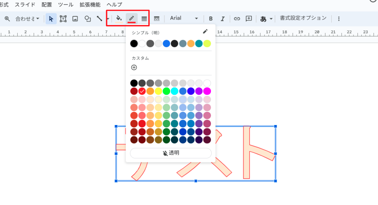
Task: Pick the lime yellow theme color swatch
Action: point(207,43)
